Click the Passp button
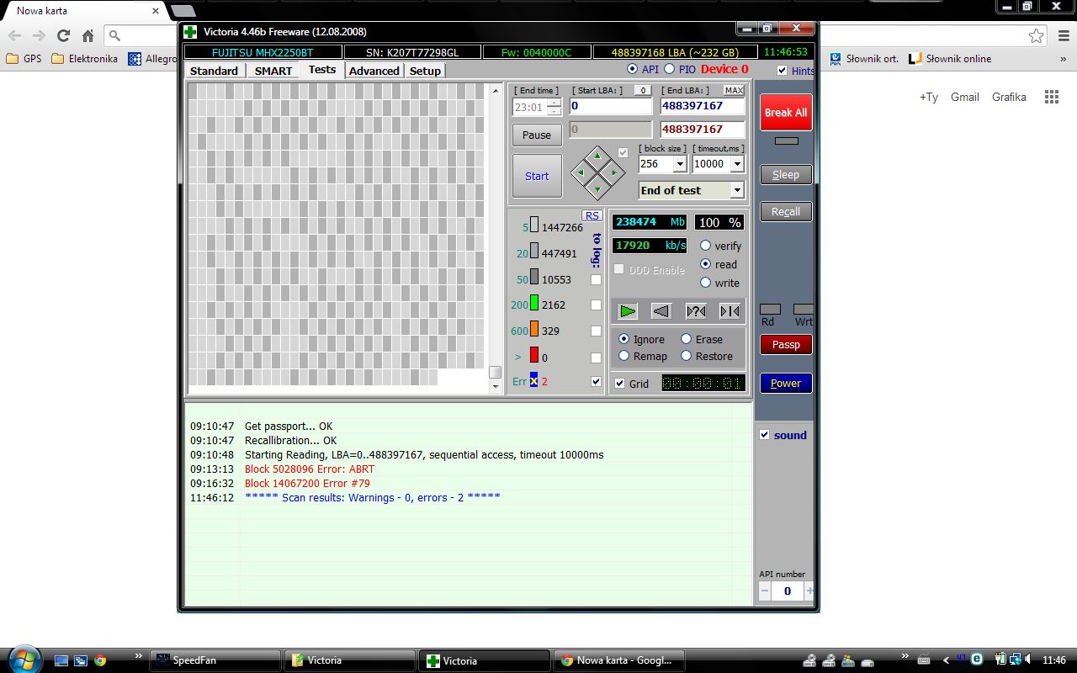This screenshot has height=673, width=1077. click(x=786, y=344)
